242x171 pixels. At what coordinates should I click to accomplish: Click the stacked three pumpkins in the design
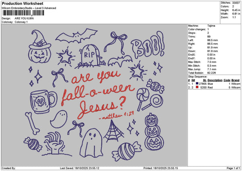[154, 132]
